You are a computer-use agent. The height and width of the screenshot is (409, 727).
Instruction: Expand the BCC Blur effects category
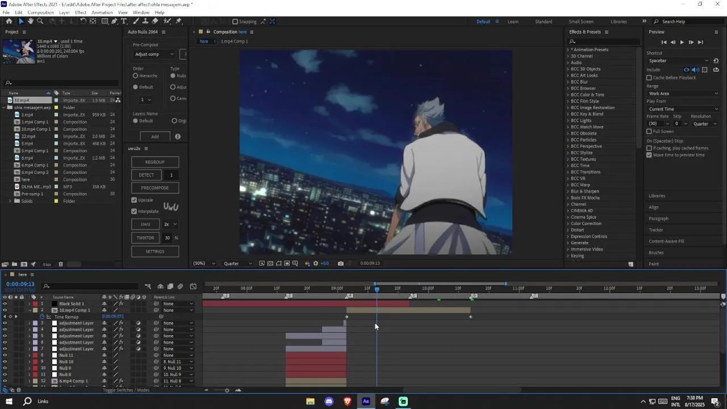(x=567, y=82)
